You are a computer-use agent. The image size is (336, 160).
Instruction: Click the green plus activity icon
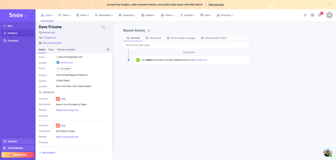138,60
